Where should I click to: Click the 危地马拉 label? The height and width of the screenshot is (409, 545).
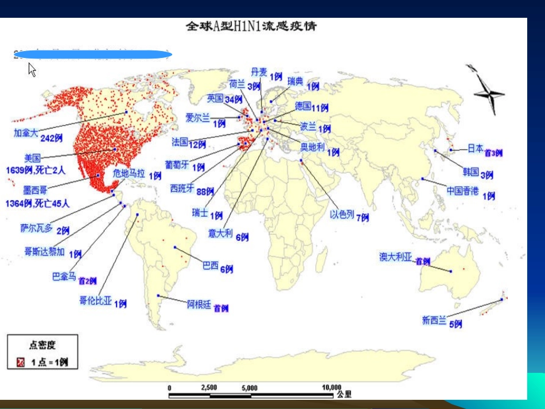tap(129, 173)
